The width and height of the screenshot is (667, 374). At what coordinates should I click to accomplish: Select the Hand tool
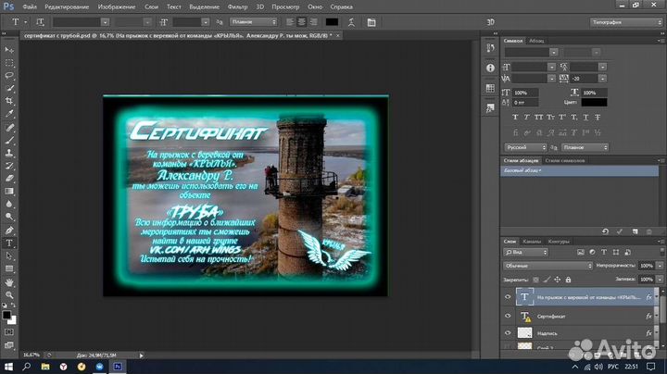(x=9, y=282)
